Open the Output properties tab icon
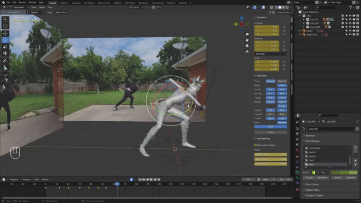 click(297, 134)
